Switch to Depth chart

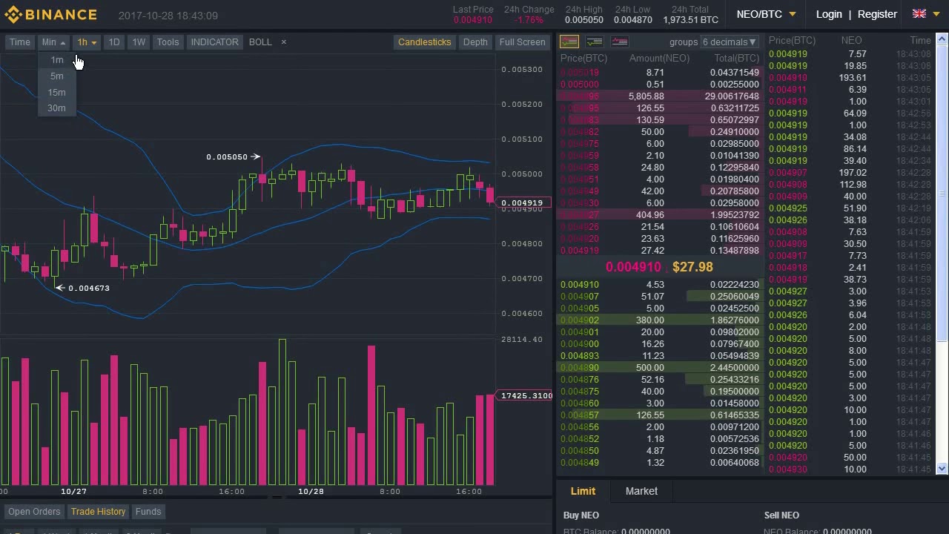tap(475, 42)
